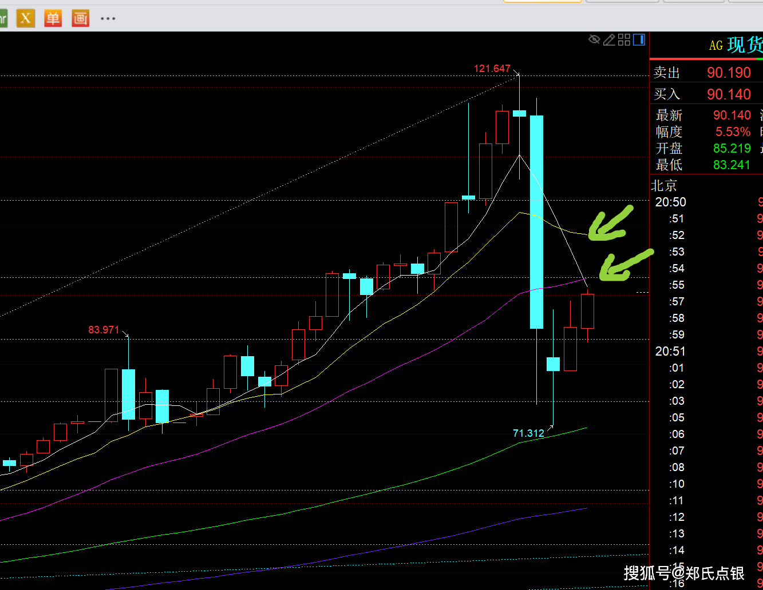The height and width of the screenshot is (590, 763).
Task: Toggle the blue side panel icon
Action: point(639,39)
